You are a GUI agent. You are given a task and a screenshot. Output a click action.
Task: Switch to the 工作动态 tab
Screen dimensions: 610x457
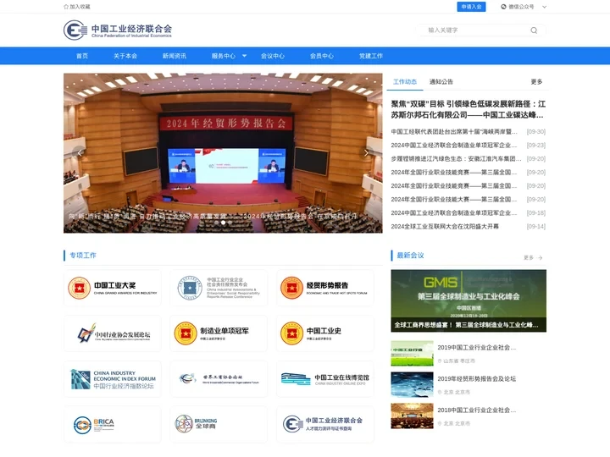coord(405,81)
